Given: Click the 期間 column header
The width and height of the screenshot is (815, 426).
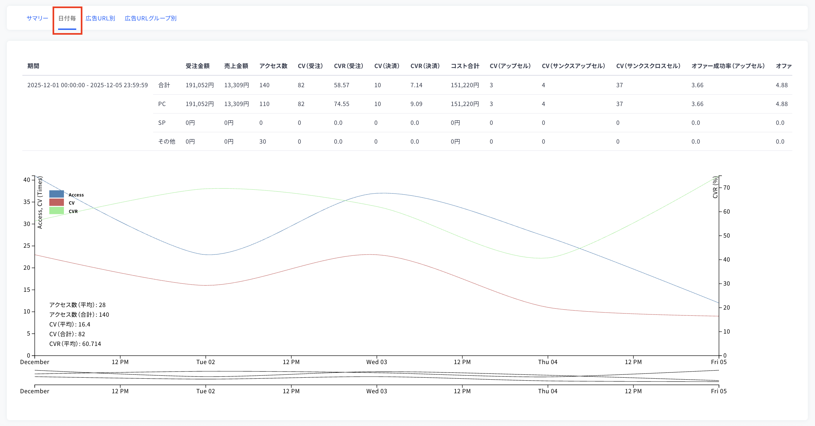Looking at the screenshot, I should (x=33, y=66).
